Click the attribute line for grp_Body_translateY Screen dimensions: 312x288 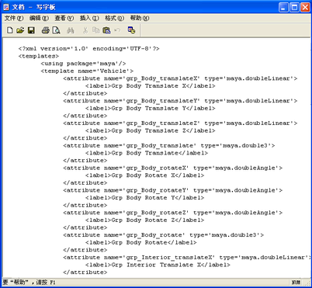click(180, 101)
